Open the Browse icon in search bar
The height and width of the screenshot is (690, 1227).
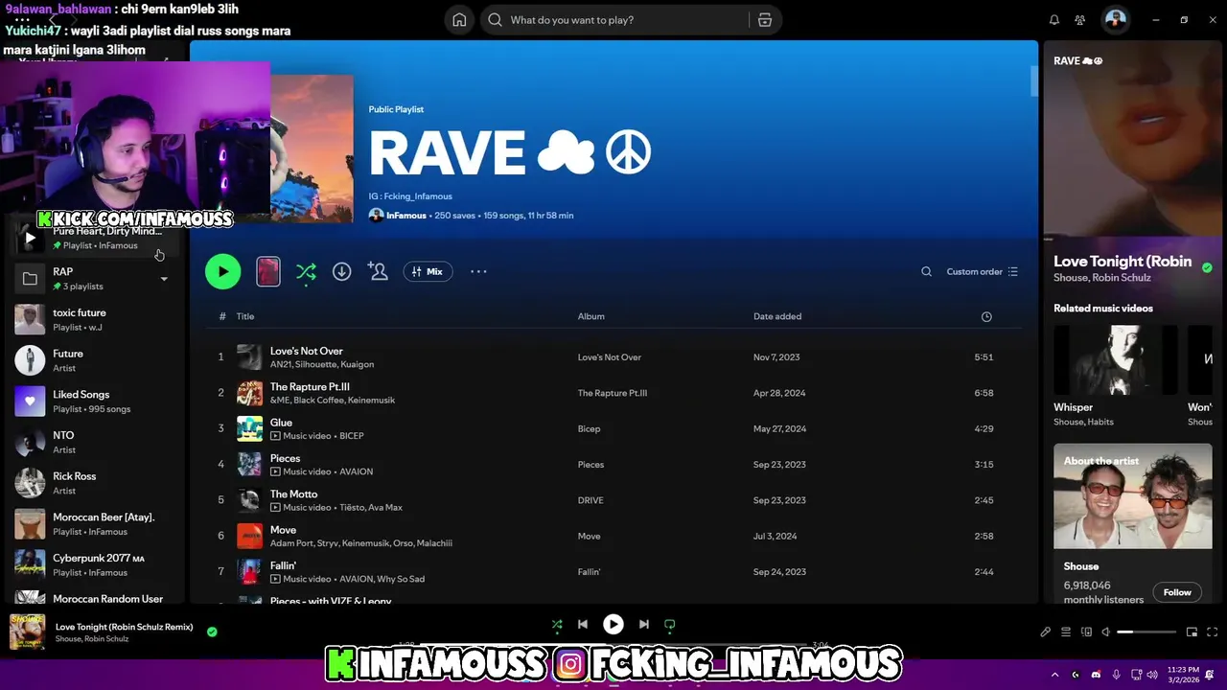(x=764, y=20)
